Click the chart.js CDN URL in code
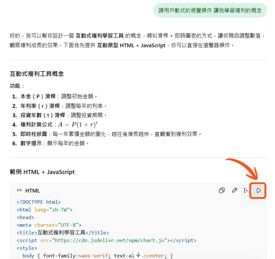The height and width of the screenshot is (259, 275). (110, 240)
